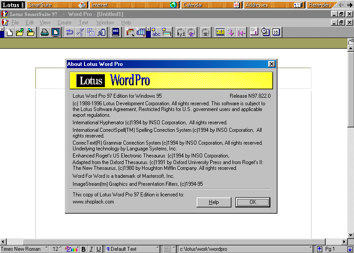Click horizontal scrollbar right arrow

344,241
